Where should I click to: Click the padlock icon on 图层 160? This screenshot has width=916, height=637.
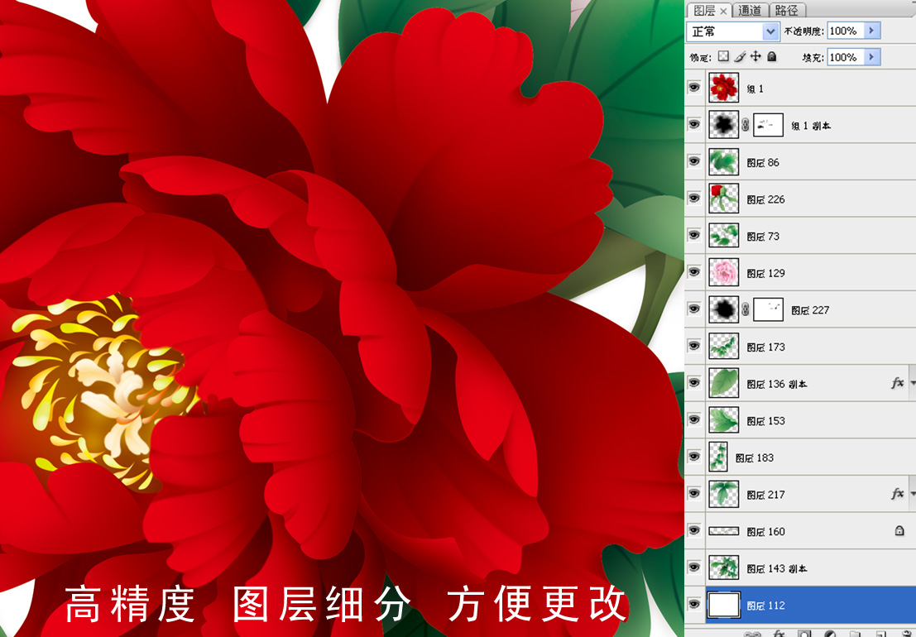[x=899, y=531]
